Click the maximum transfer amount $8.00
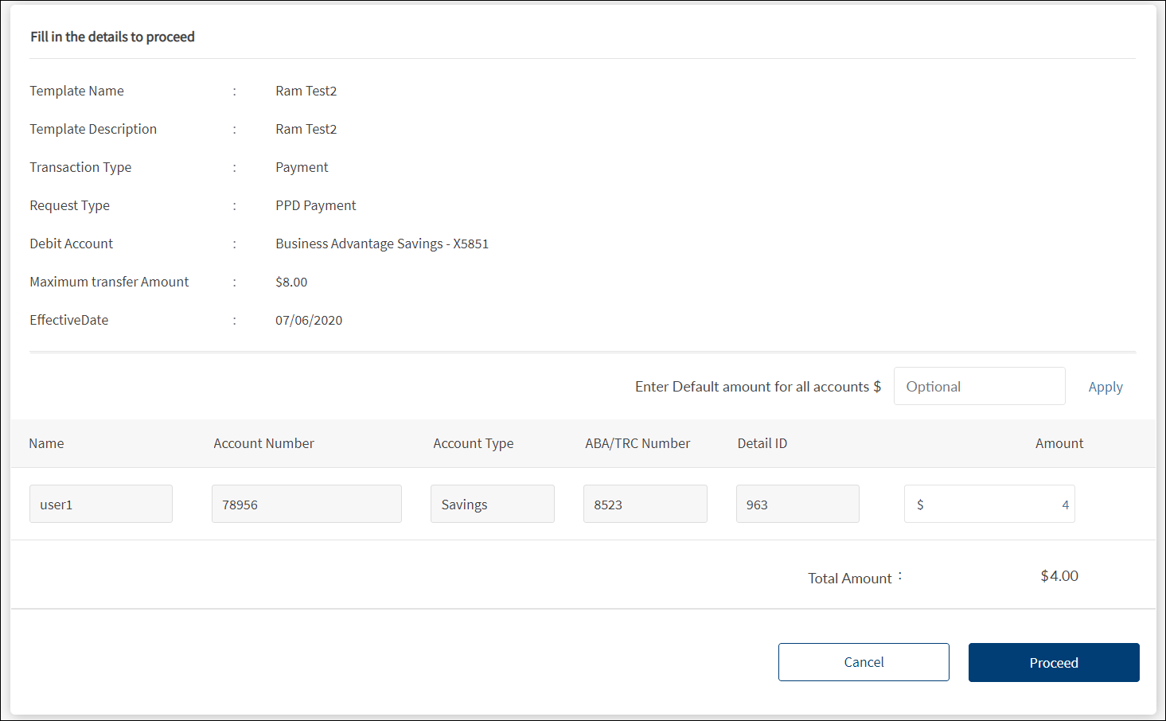This screenshot has width=1166, height=721. [x=291, y=282]
